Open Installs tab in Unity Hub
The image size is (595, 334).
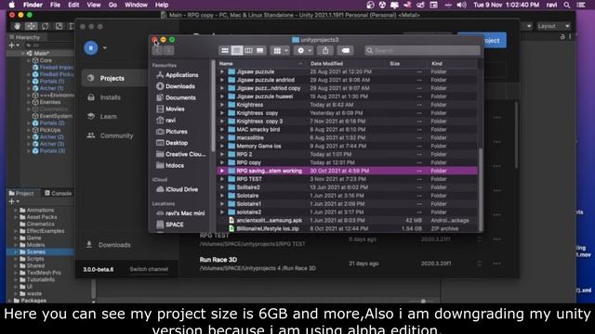110,97
